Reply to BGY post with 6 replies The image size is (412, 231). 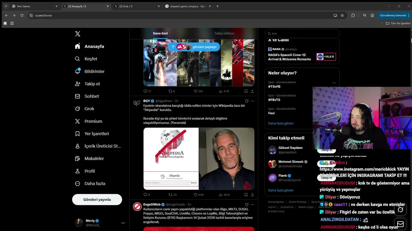[x=146, y=194]
